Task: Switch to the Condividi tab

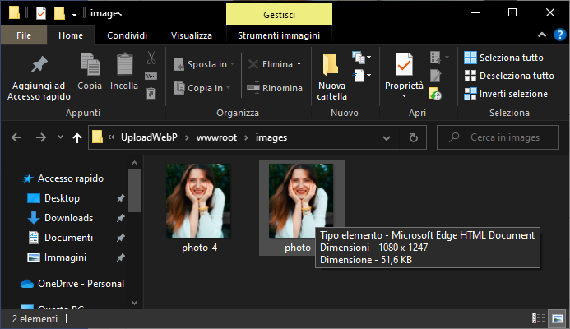Action: (127, 35)
